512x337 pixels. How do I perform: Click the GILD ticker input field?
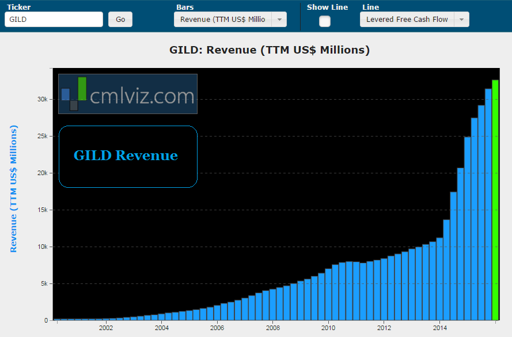pos(54,19)
